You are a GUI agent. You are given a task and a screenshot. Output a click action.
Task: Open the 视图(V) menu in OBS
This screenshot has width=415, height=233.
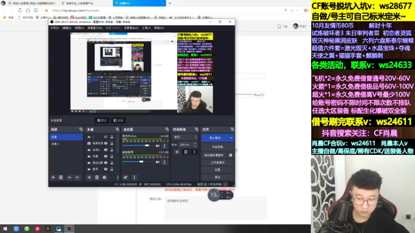(x=79, y=28)
